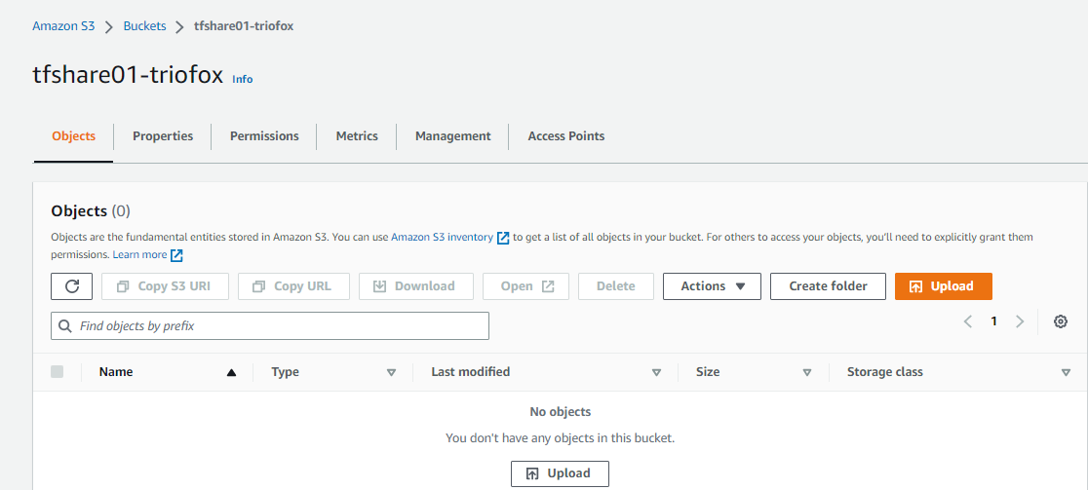Open the Metrics tab
The height and width of the screenshot is (490, 1088).
(x=357, y=136)
